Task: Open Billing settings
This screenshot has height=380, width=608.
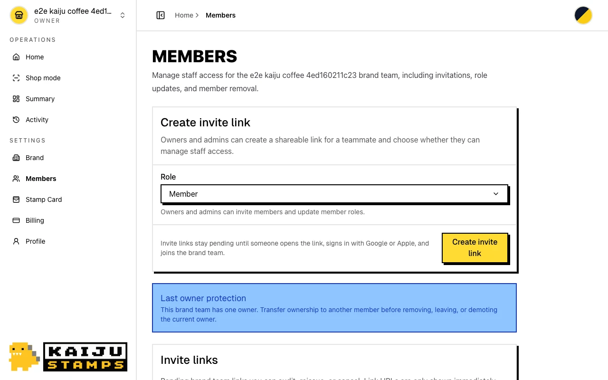Action: tap(68, 220)
